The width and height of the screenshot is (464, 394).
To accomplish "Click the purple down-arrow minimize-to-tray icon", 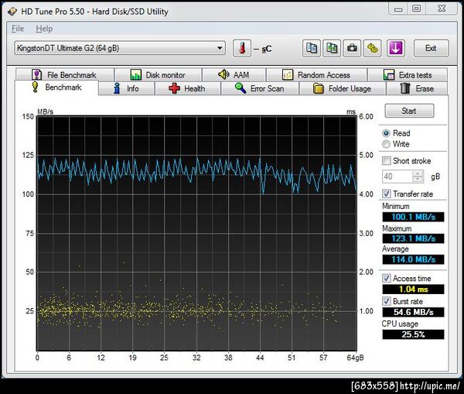I will tap(397, 48).
